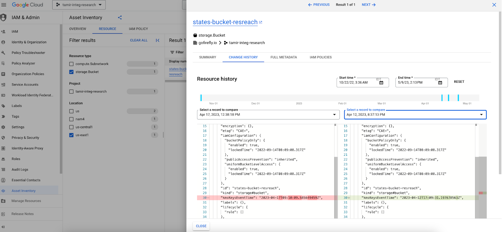Click the Reset button
503x232 pixels.
[459, 82]
